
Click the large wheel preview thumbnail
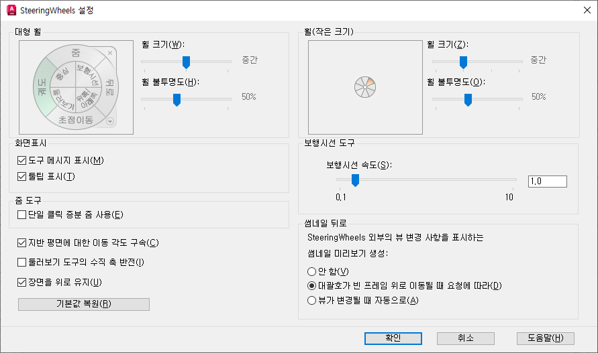coord(77,87)
